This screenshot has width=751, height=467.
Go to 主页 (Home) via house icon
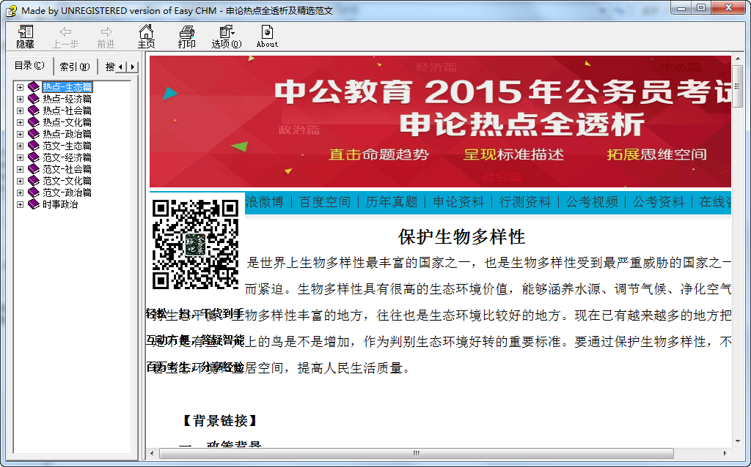(146, 37)
